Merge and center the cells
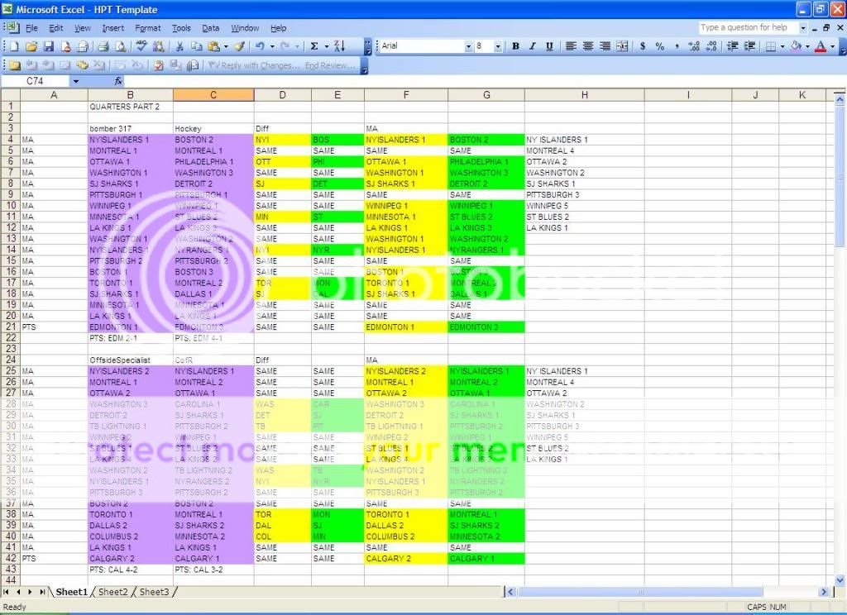The height and width of the screenshot is (615, 847). (622, 46)
